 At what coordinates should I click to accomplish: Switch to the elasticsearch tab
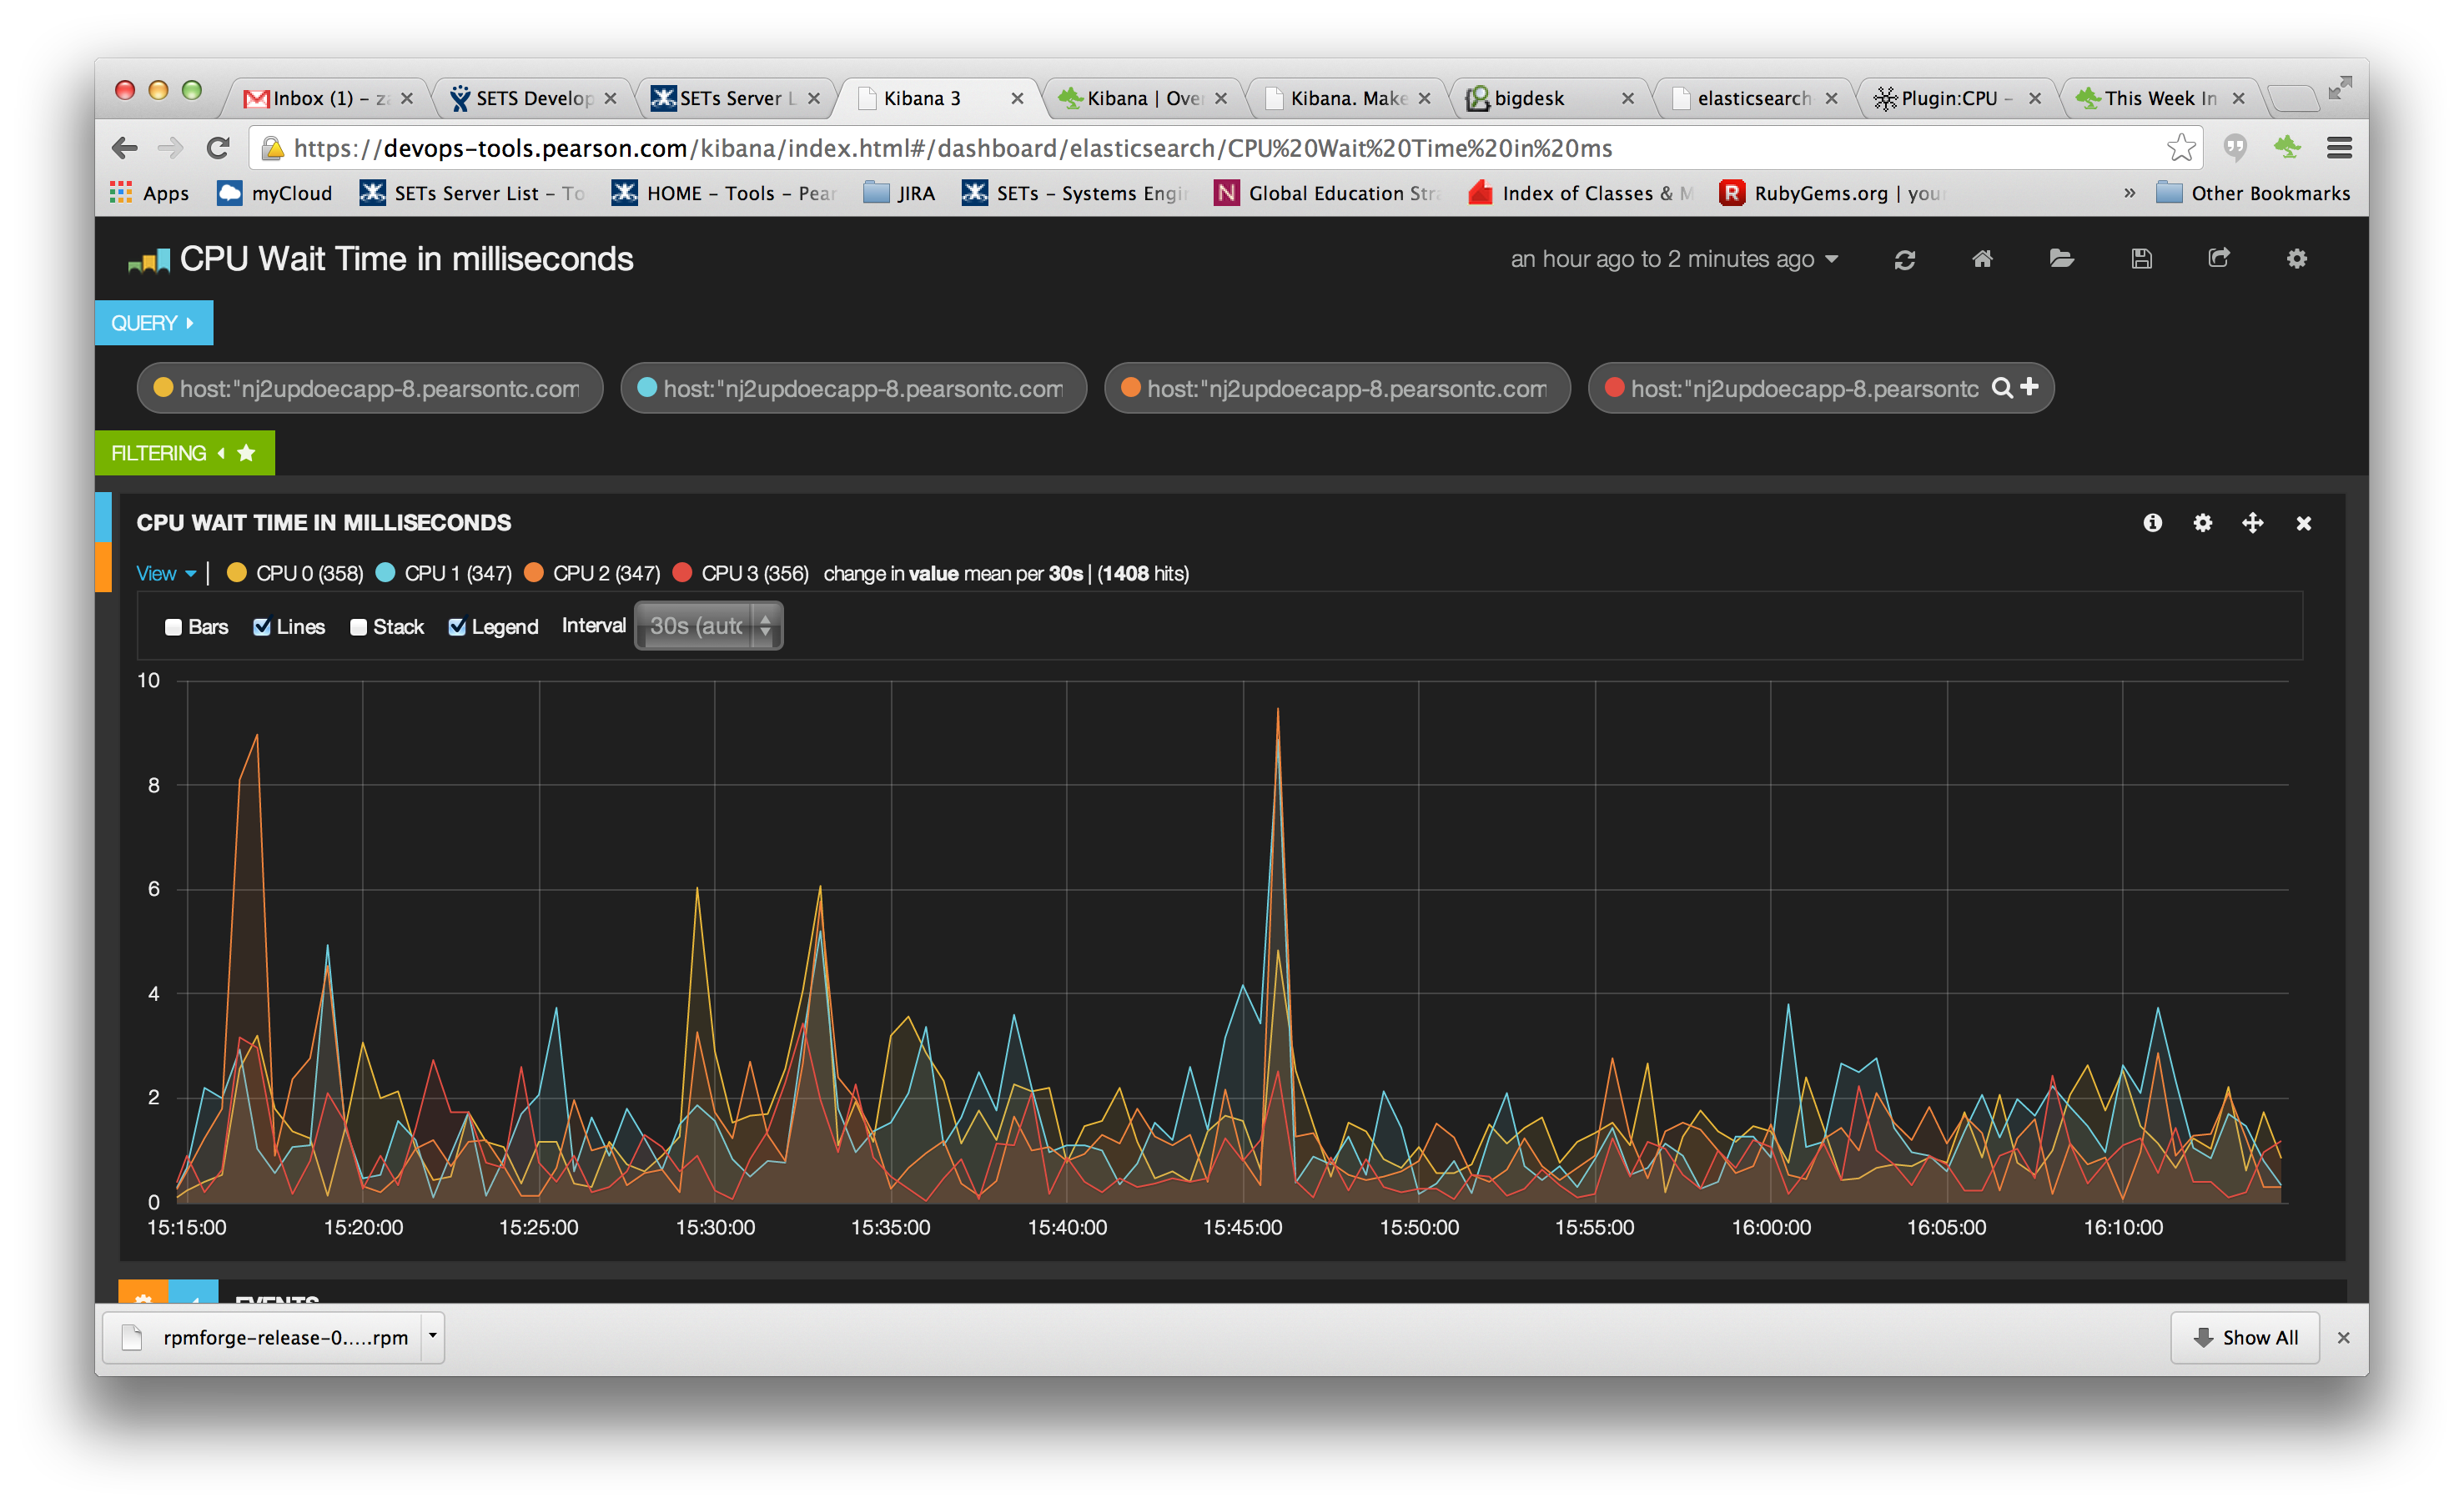[x=1753, y=98]
